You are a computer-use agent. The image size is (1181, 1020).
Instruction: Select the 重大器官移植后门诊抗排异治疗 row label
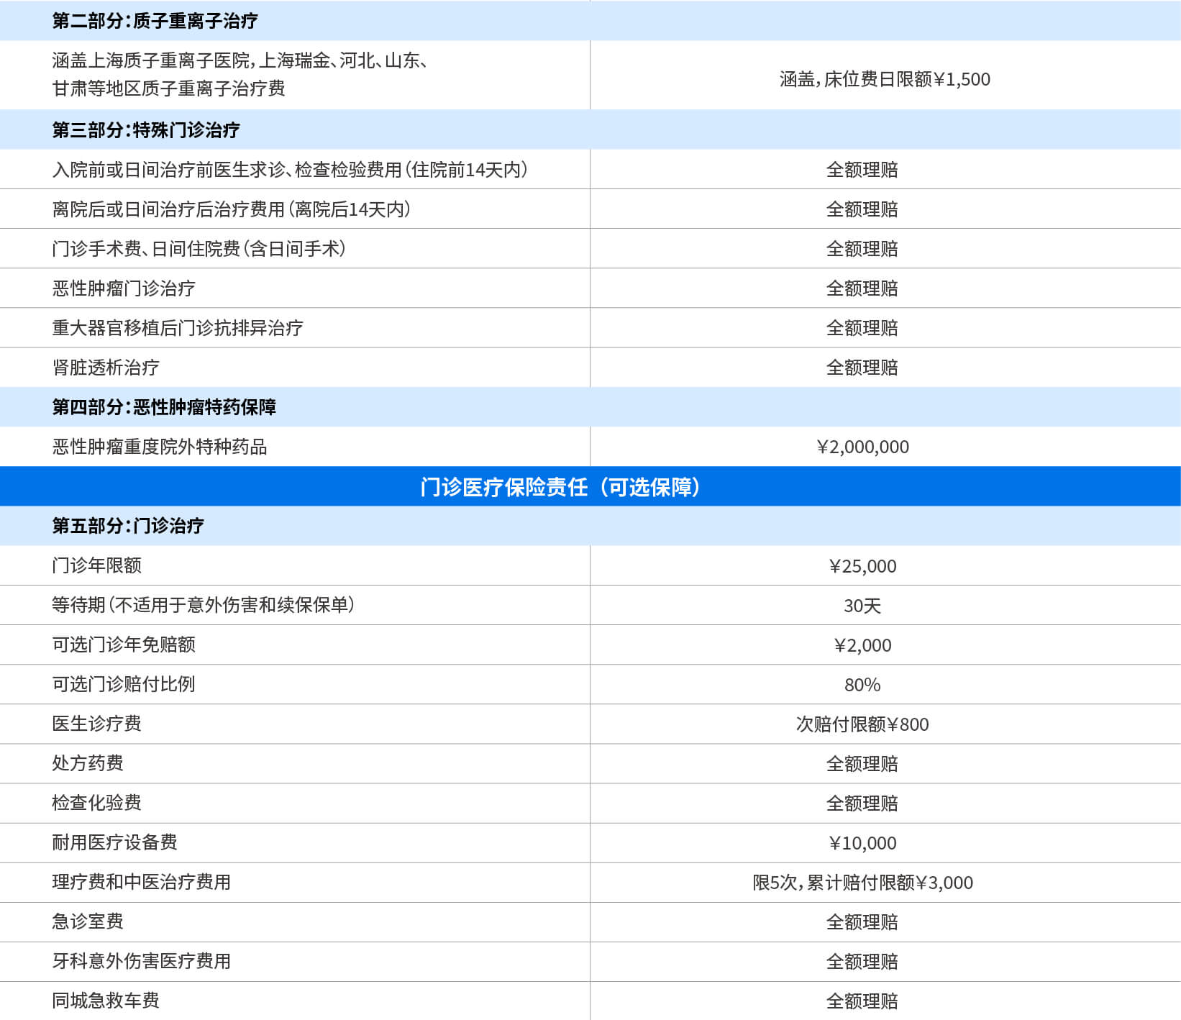coord(178,328)
